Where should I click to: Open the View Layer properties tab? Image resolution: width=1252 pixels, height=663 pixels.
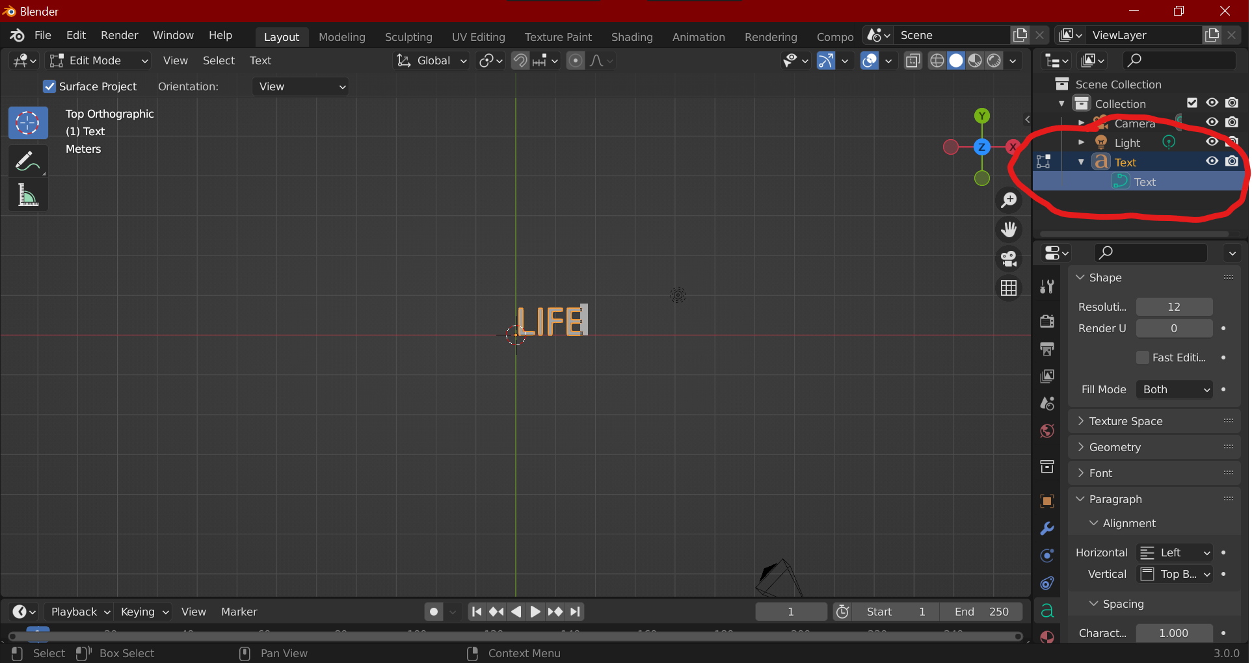point(1047,376)
